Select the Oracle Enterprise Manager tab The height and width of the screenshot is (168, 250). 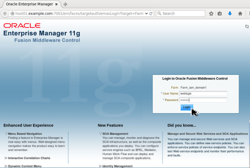coord(32,4)
